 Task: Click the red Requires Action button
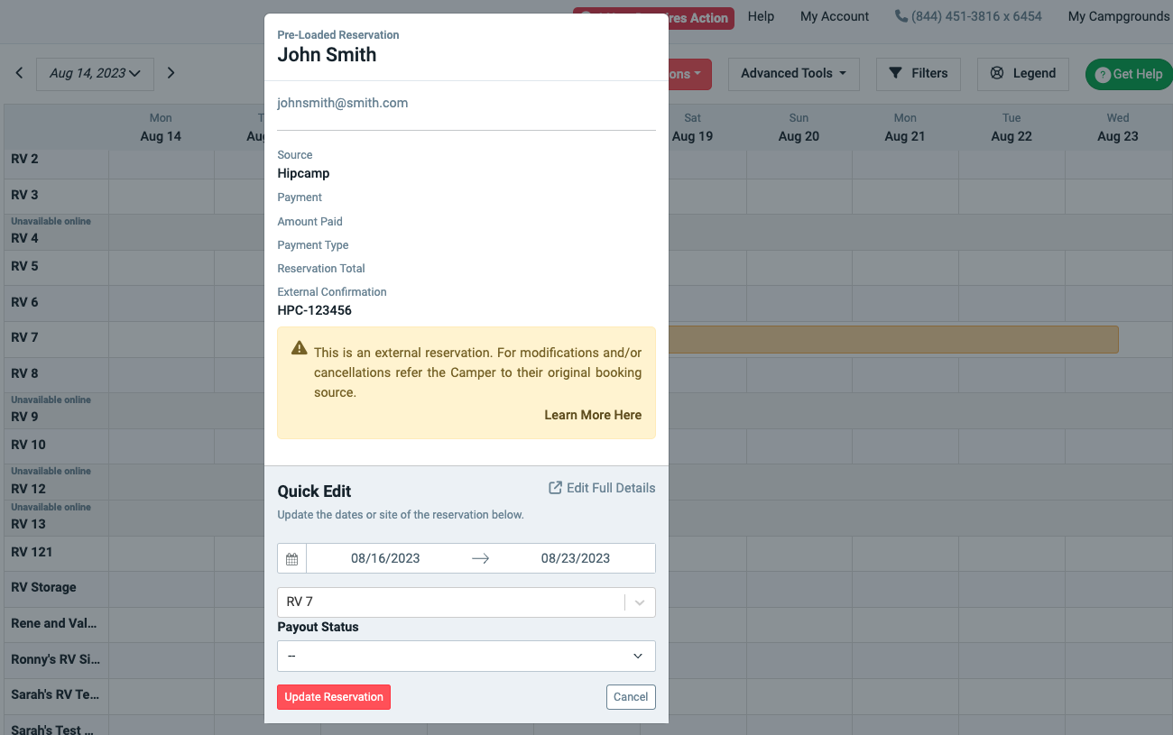pos(701,17)
